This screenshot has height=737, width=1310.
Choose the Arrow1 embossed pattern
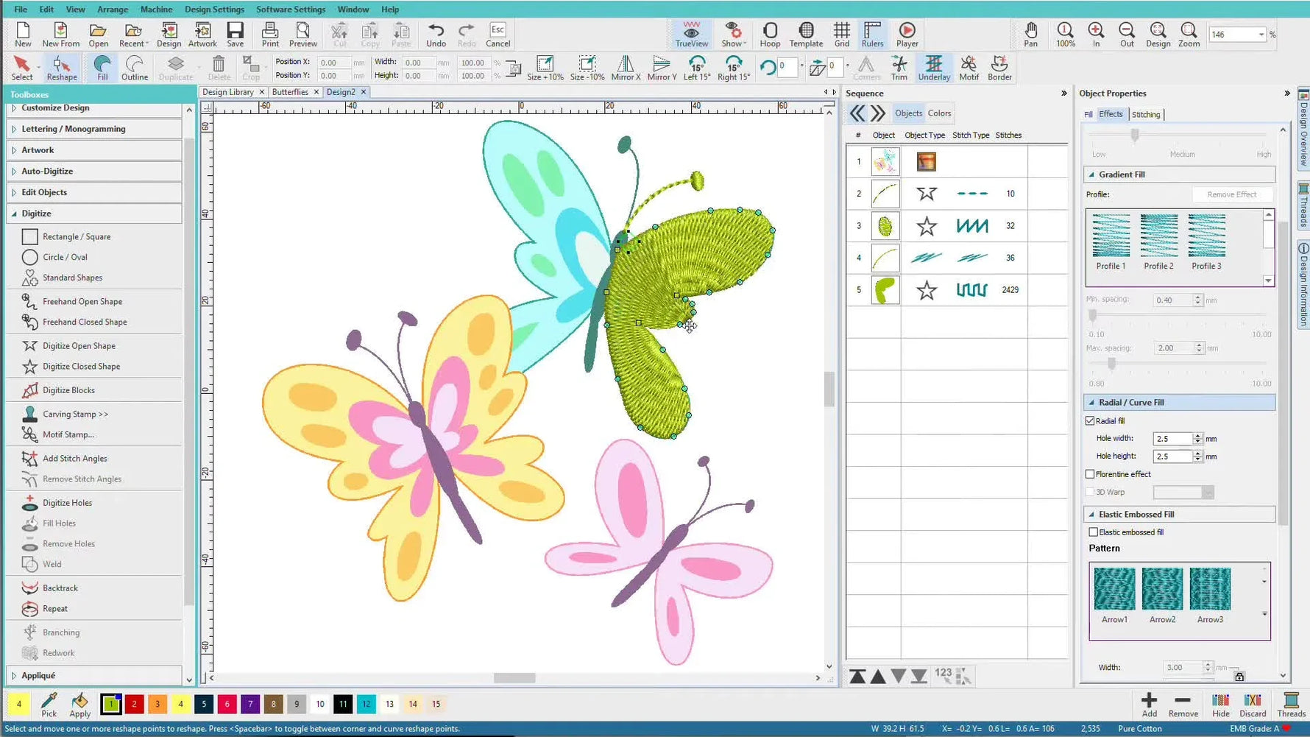point(1114,596)
